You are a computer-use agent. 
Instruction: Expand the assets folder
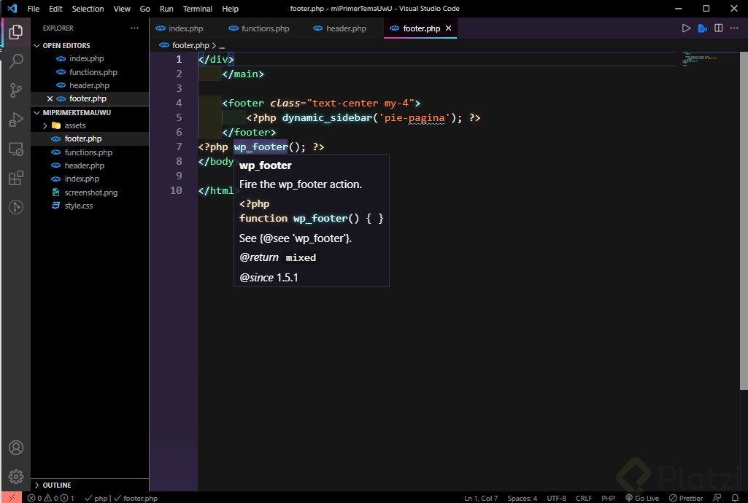[x=74, y=125]
